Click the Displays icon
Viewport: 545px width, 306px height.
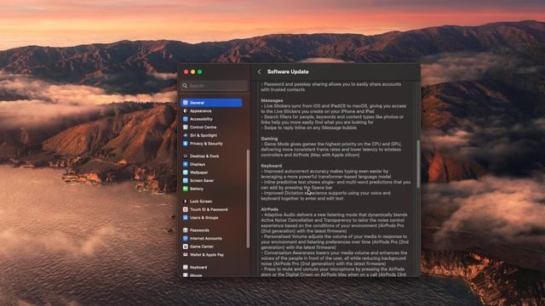(x=186, y=164)
